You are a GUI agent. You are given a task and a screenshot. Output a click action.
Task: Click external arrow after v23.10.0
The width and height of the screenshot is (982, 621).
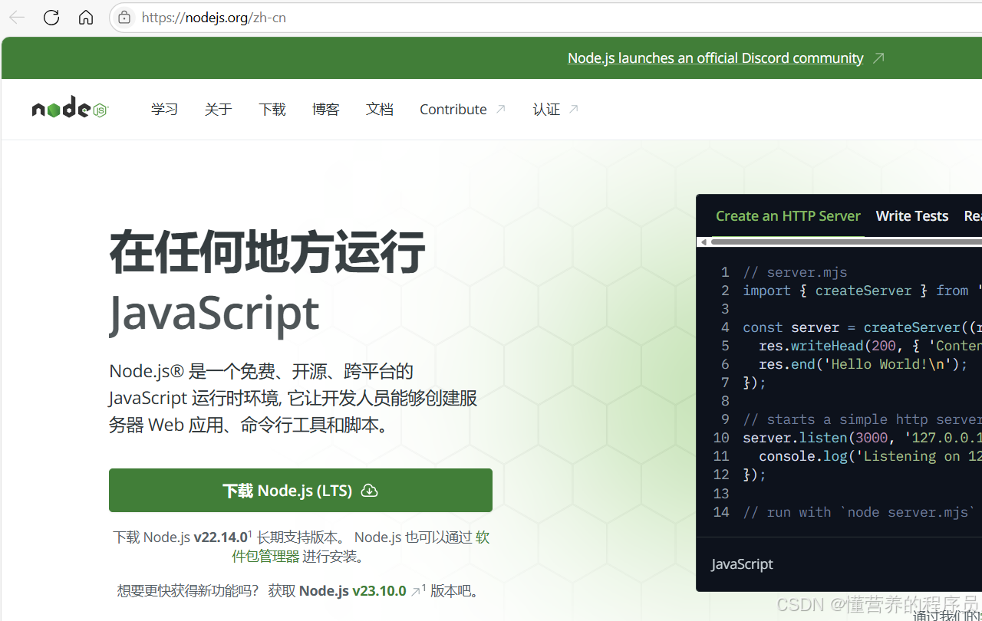415,591
